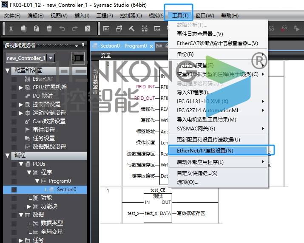304x243 pixels.
Task: Expand the CPU/扩展机架 tree node
Action: click(21, 88)
